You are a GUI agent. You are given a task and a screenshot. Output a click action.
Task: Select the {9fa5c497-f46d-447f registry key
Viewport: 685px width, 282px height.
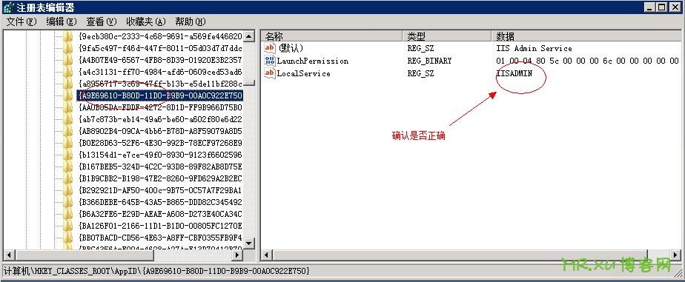click(160, 48)
